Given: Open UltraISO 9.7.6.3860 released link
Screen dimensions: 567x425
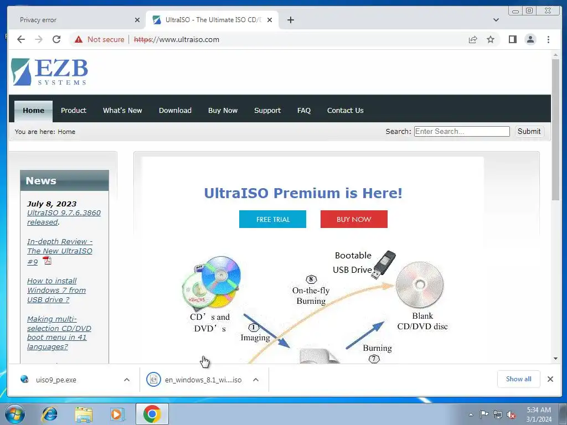Looking at the screenshot, I should tap(64, 217).
